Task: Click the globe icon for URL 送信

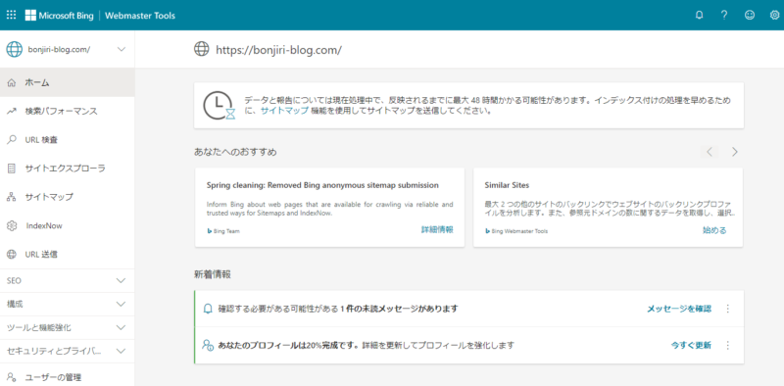Action: point(12,255)
